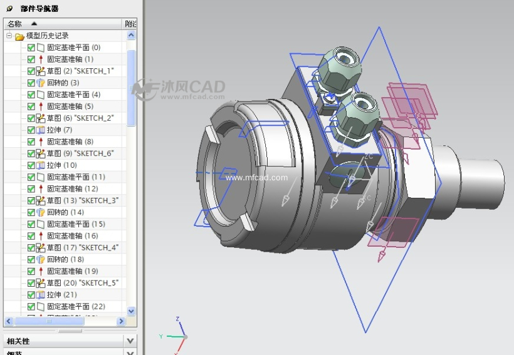Click the XYZ view triad in the viewport

174,336
